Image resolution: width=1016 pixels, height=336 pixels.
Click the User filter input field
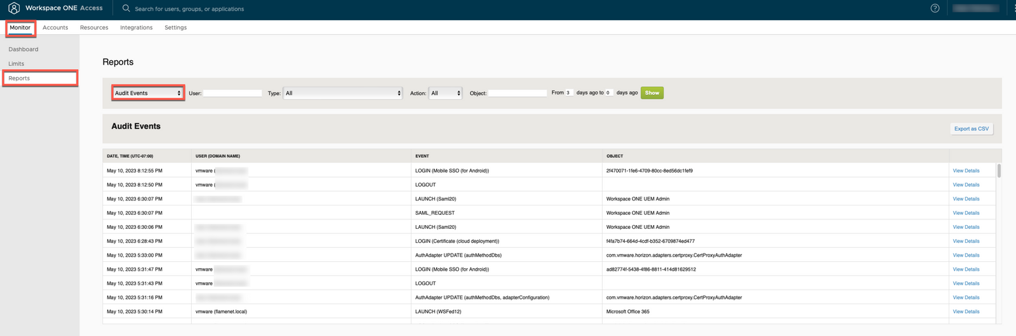(232, 93)
